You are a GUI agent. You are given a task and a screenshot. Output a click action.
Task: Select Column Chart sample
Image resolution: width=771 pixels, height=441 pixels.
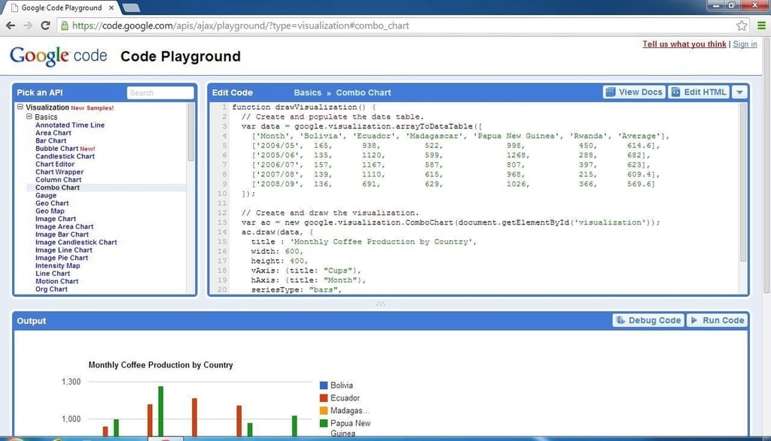pyautogui.click(x=58, y=180)
